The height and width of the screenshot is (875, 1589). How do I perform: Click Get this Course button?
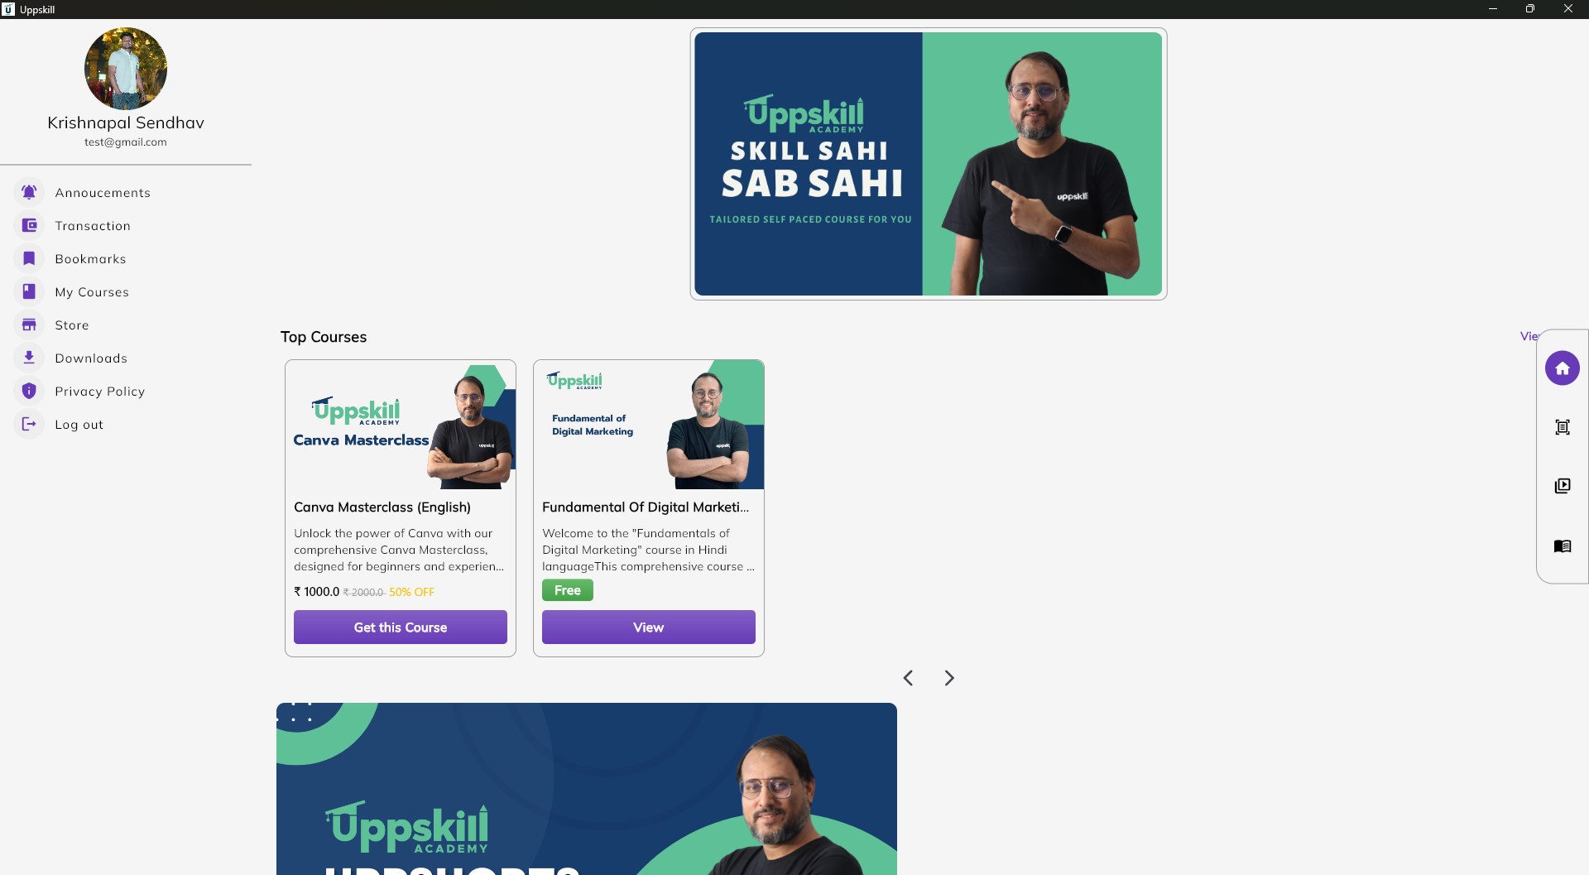click(x=401, y=627)
